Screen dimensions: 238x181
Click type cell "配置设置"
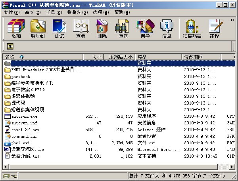pos(147,136)
